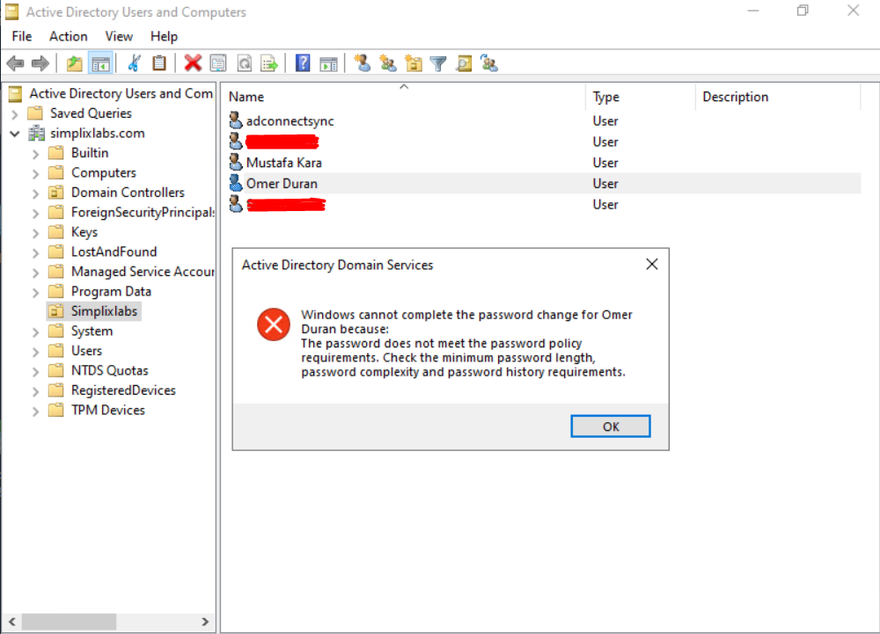Select the Users container in the tree
The height and width of the screenshot is (634, 880).
point(86,351)
